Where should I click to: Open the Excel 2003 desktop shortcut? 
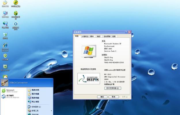tap(5, 68)
